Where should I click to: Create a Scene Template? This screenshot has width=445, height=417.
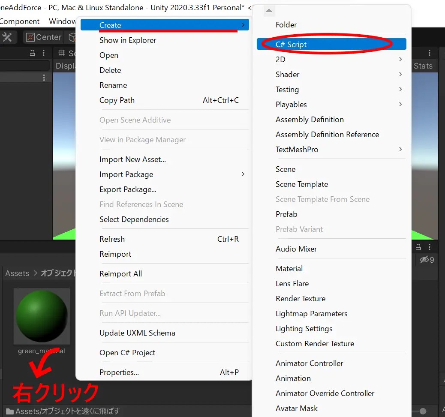(331, 184)
